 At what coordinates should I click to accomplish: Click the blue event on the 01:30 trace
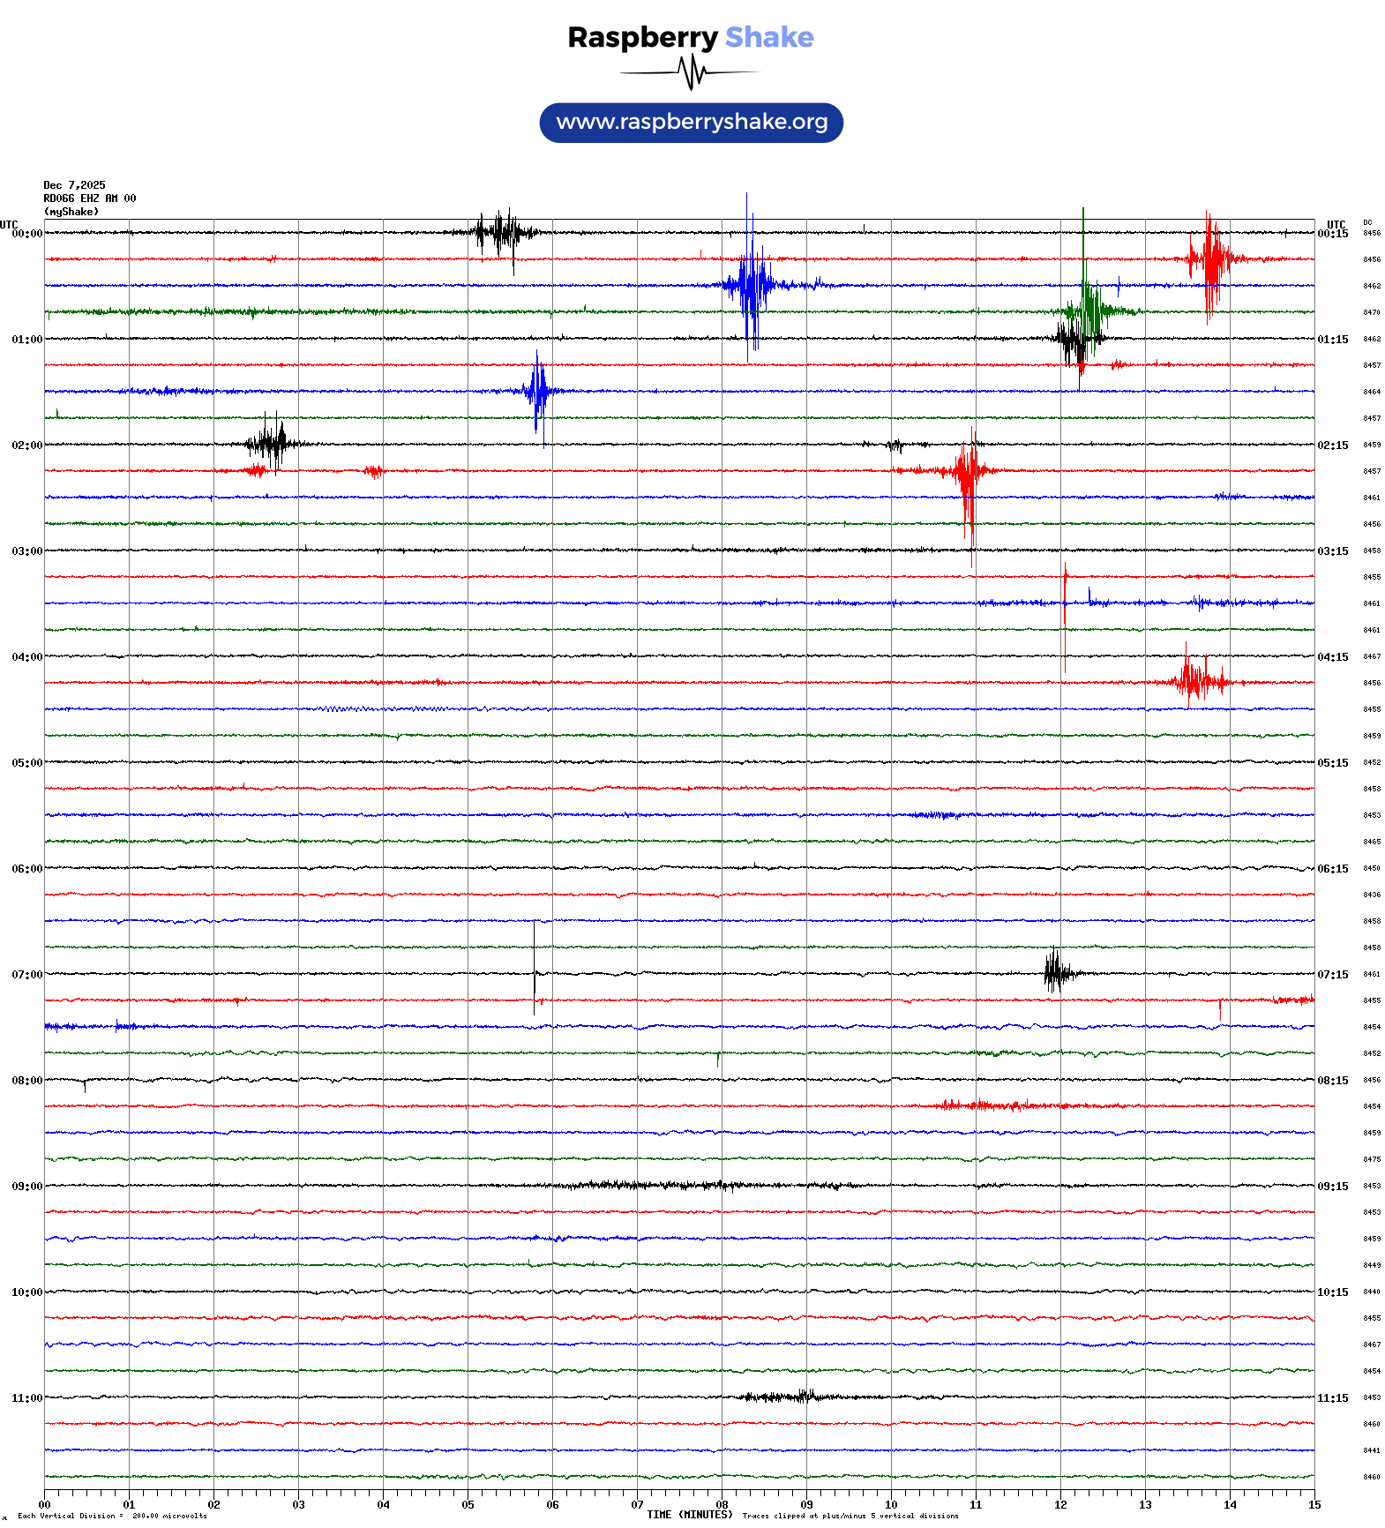coord(537,392)
